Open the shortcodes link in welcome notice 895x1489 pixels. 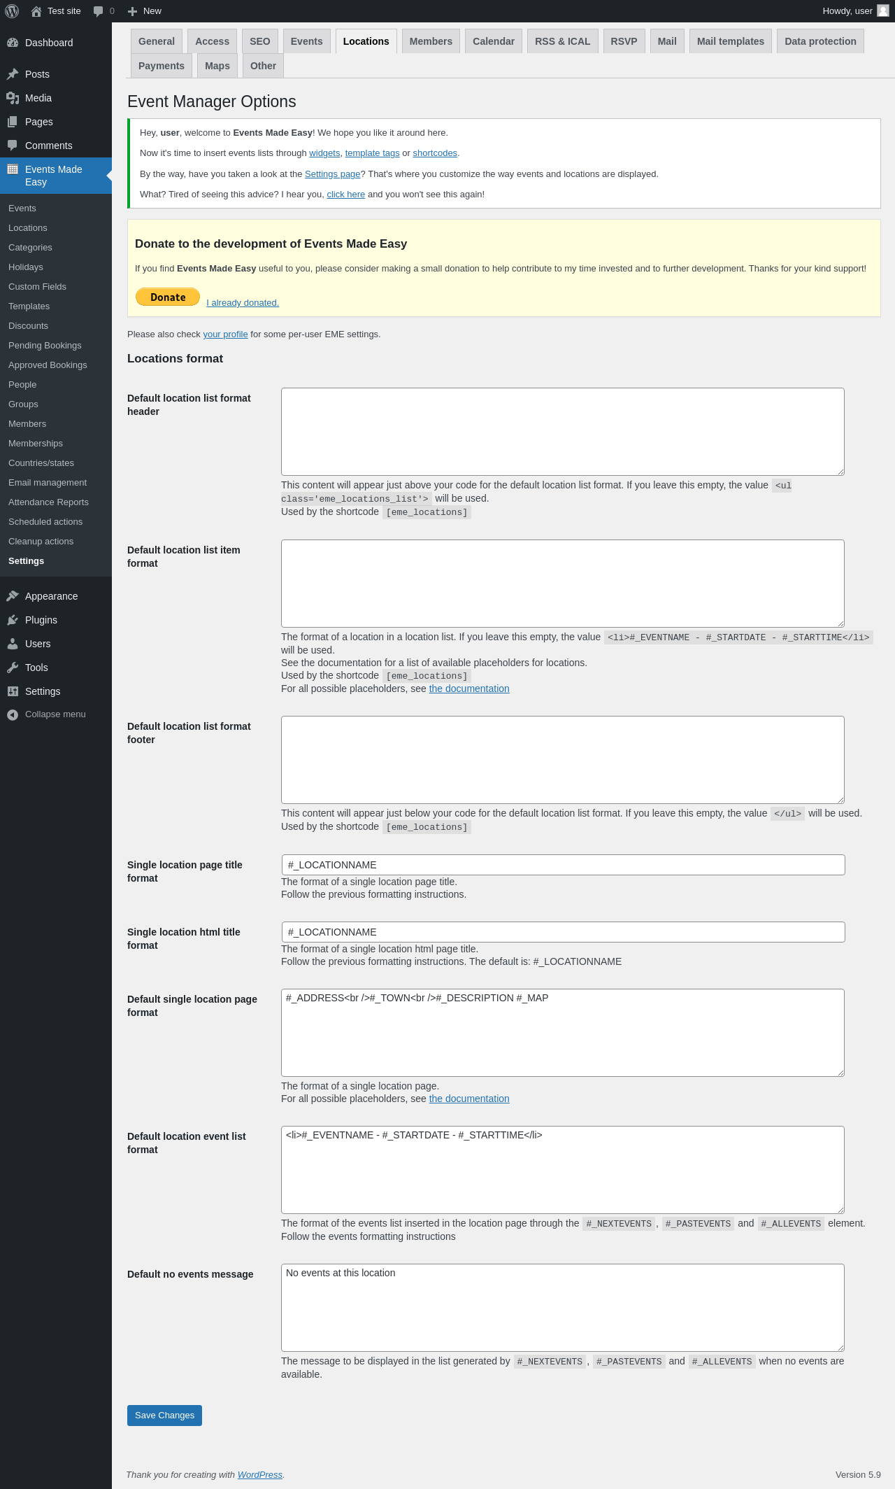coord(435,153)
